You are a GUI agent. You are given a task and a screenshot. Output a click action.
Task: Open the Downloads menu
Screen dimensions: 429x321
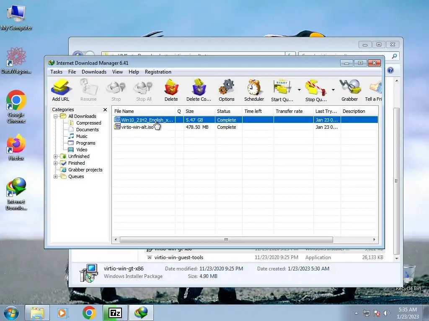point(94,72)
